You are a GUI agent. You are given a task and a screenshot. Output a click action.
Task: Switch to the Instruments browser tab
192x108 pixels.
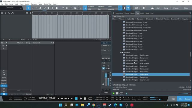pyautogui.click(x=119, y=13)
